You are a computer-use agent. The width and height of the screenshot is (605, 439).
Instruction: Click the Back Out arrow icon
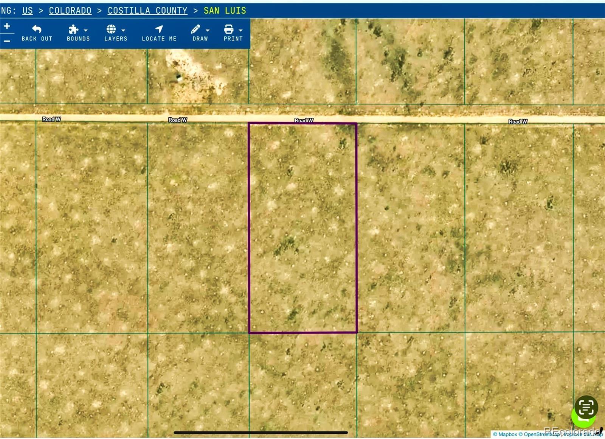(37, 29)
